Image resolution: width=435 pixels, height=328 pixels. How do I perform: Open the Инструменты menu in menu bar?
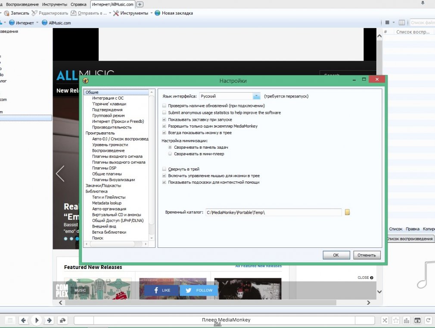tap(55, 4)
